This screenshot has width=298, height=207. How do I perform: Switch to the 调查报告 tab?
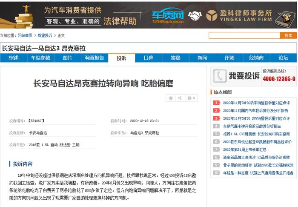pos(95,58)
